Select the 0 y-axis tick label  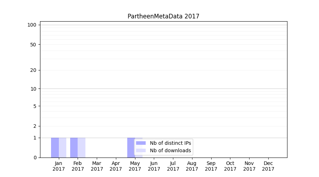click(x=35, y=158)
